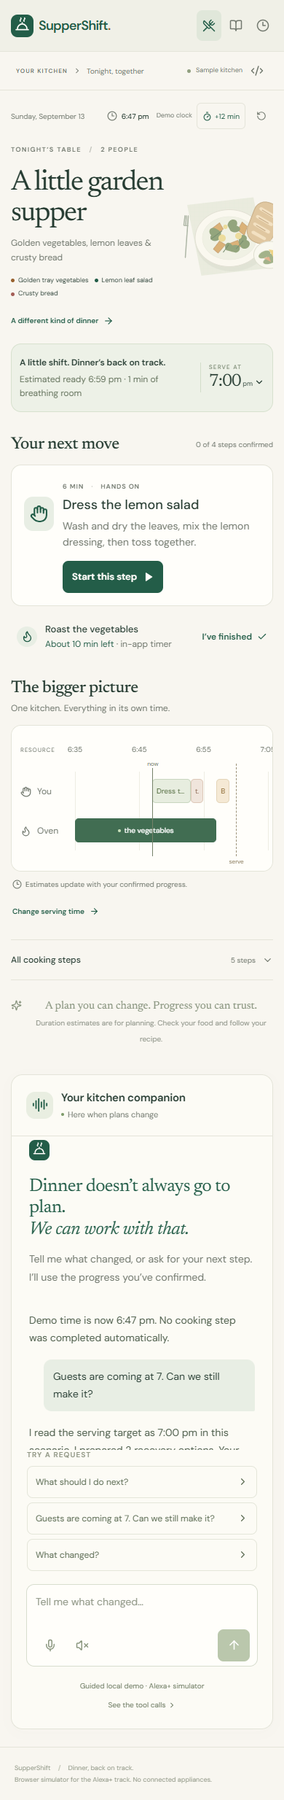Open the recipe book icon in header
The width and height of the screenshot is (284, 1800).
236,26
